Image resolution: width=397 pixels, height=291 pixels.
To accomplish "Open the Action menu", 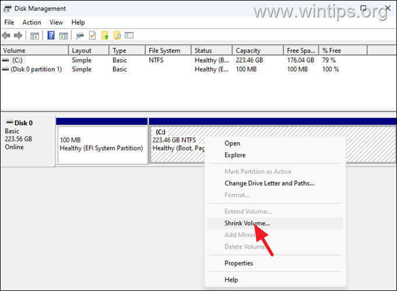I will [31, 22].
